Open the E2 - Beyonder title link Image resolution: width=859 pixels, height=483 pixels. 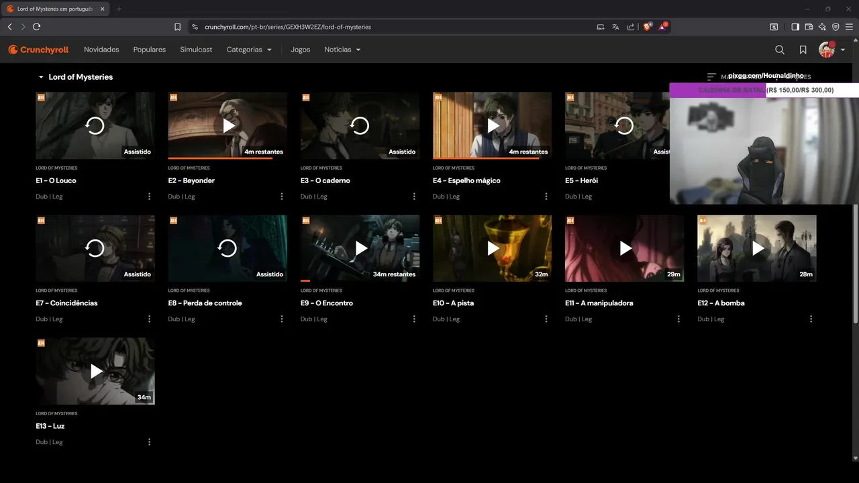coord(191,180)
